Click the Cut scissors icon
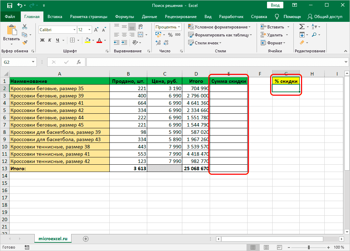The image size is (350, 251). (25, 27)
